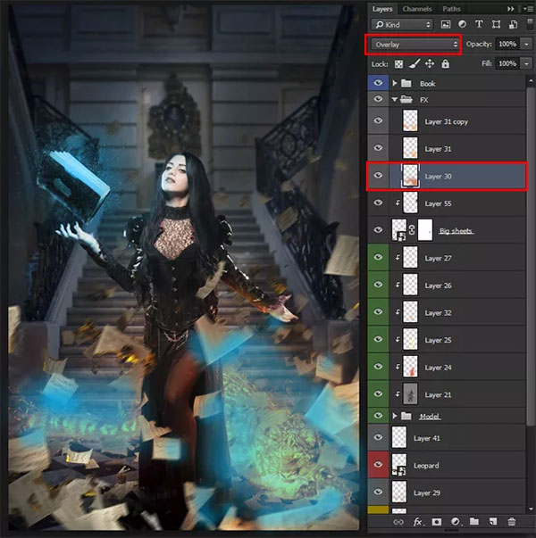Image resolution: width=536 pixels, height=538 pixels.
Task: Switch to the Channels tab
Action: [x=417, y=9]
